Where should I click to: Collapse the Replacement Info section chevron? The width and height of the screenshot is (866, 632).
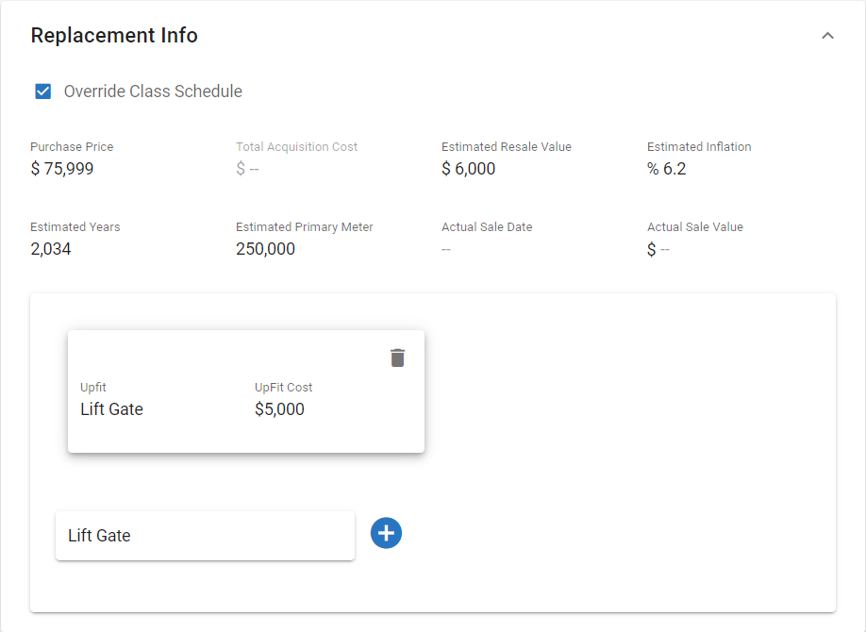coord(827,36)
